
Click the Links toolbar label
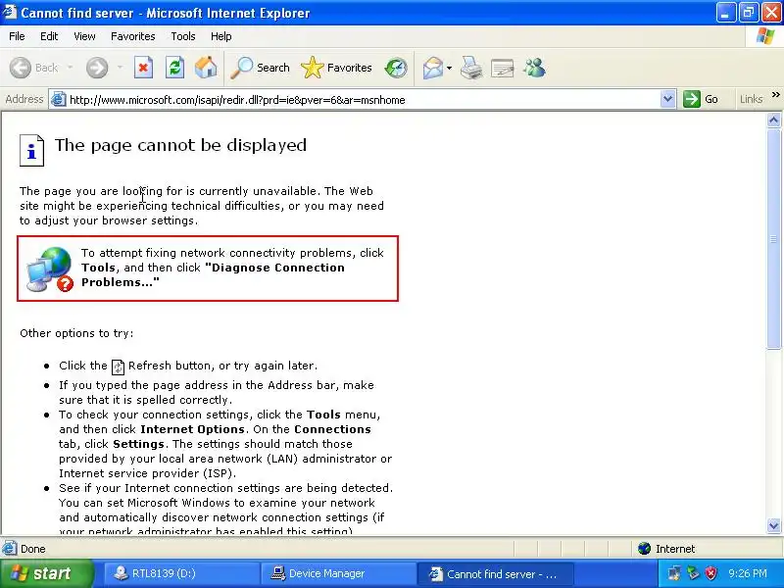751,99
